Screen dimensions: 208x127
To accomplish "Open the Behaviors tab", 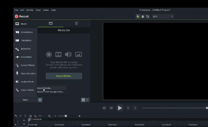I will pos(25,49).
